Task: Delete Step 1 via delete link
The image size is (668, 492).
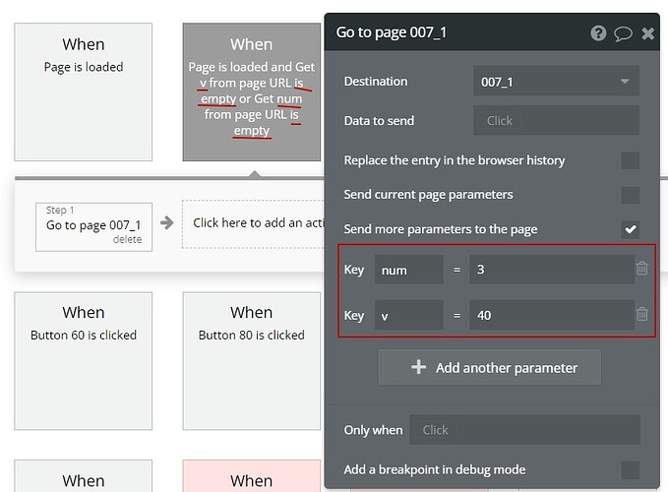Action: tap(127, 239)
